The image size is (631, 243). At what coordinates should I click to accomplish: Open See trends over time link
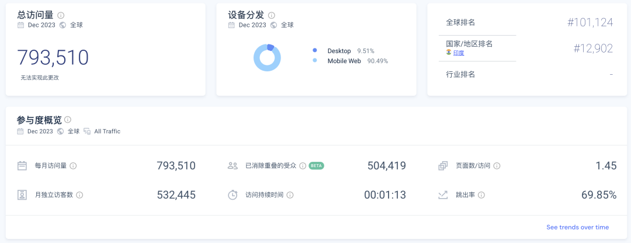(577, 227)
